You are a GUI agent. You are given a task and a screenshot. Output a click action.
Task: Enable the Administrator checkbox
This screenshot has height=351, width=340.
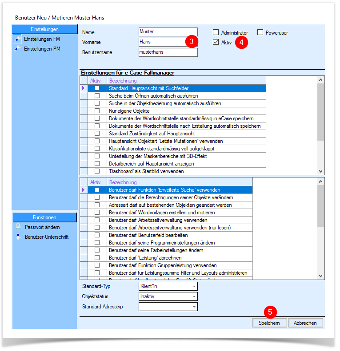pos(216,32)
